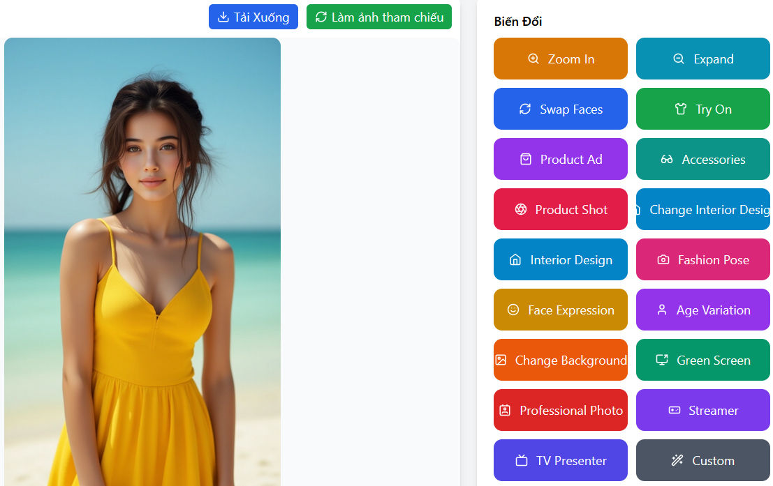Open the Streamer transformation
This screenshot has height=486, width=773.
click(x=703, y=410)
